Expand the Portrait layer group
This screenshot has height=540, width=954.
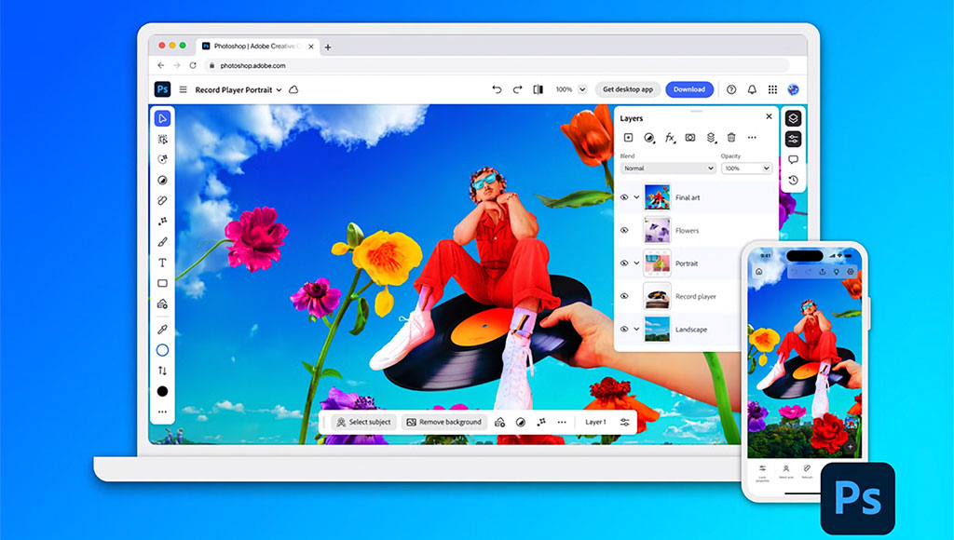click(636, 263)
